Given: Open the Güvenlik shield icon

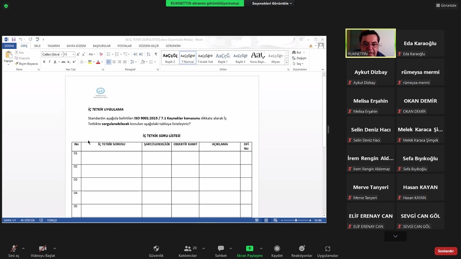Looking at the screenshot, I should (x=156, y=249).
